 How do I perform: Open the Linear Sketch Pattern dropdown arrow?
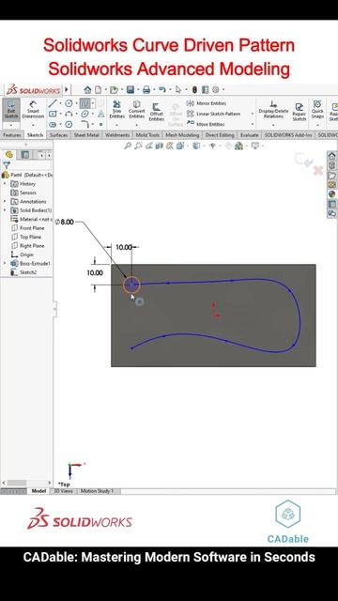253,114
